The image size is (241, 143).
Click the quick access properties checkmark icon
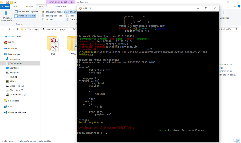click(x=7, y=2)
